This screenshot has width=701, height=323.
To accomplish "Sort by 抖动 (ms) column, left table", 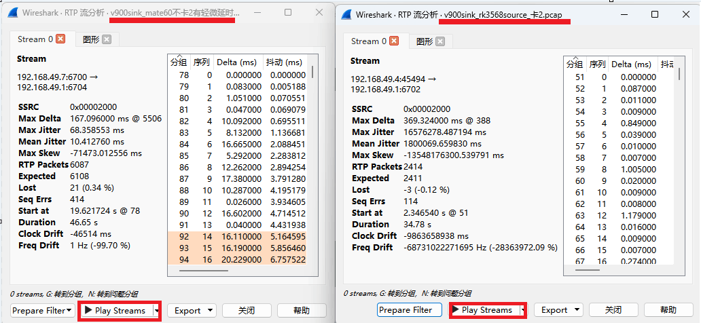I will tap(284, 62).
